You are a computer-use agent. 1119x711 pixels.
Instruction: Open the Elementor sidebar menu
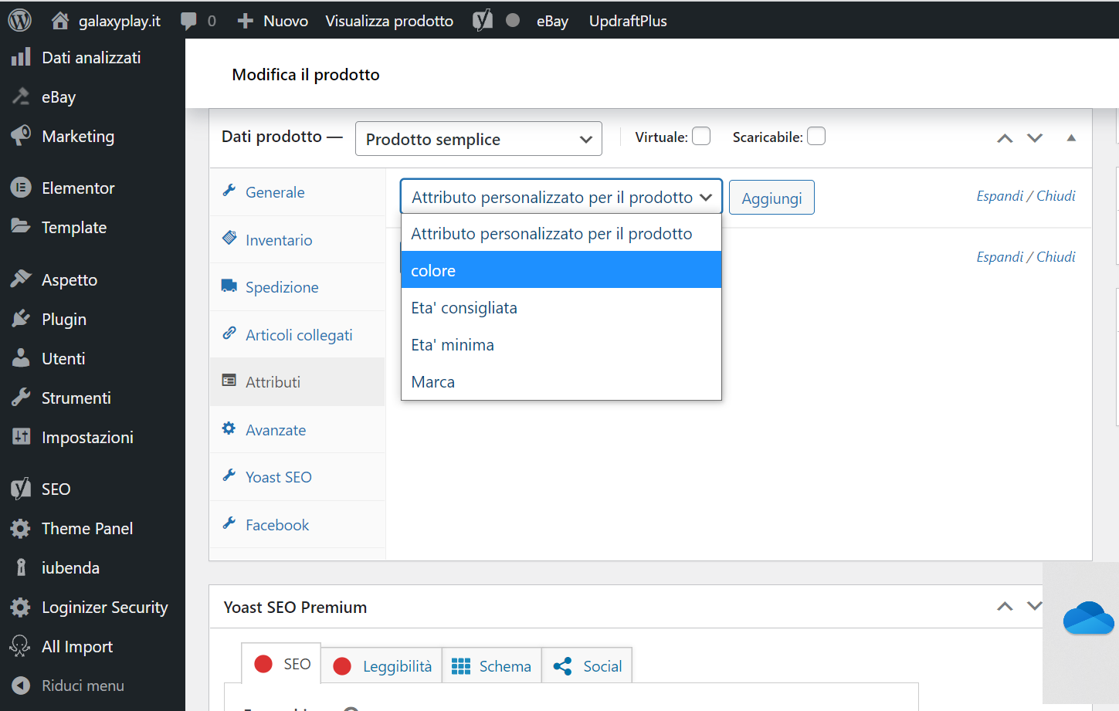tap(77, 188)
